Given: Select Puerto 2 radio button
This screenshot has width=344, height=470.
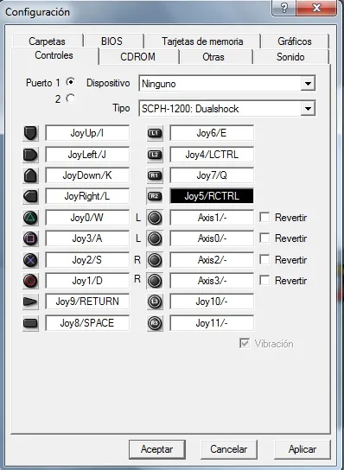Looking at the screenshot, I should click(x=71, y=98).
